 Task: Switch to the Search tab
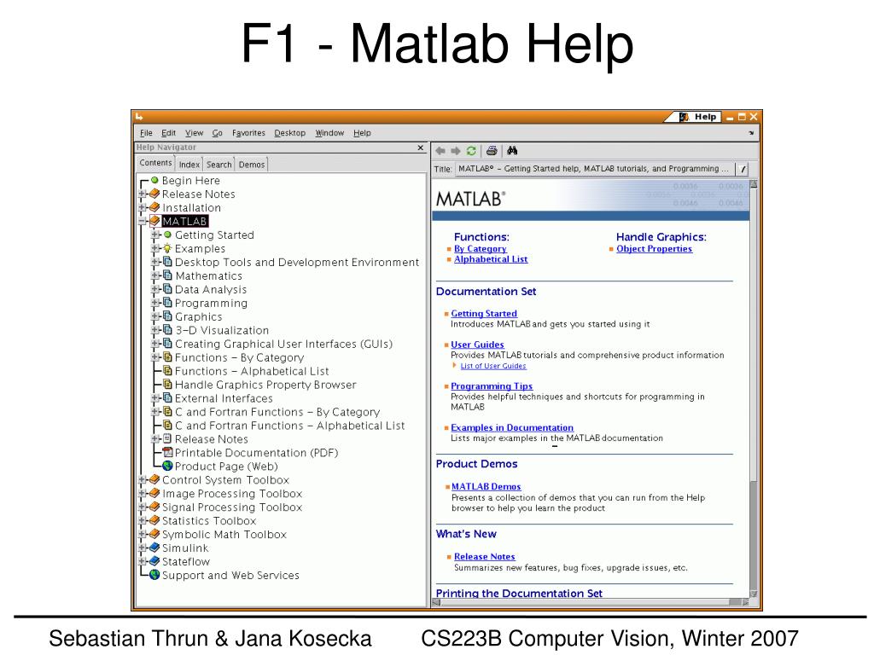(x=219, y=165)
